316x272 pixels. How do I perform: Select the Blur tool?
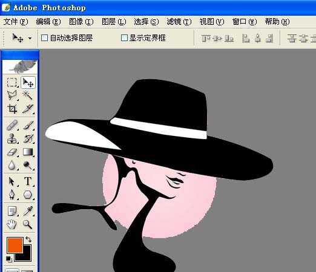(x=12, y=165)
